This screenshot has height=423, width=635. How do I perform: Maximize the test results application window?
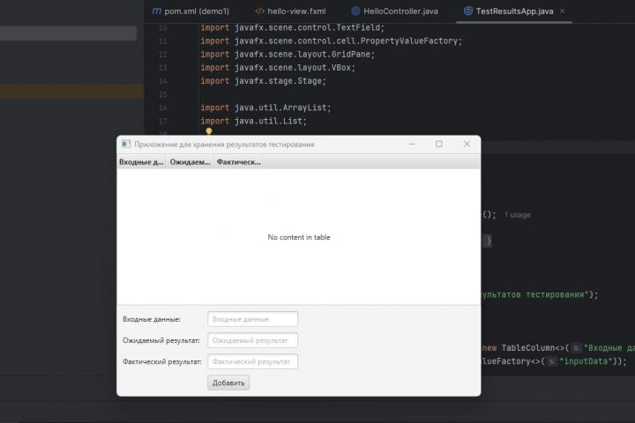click(438, 145)
